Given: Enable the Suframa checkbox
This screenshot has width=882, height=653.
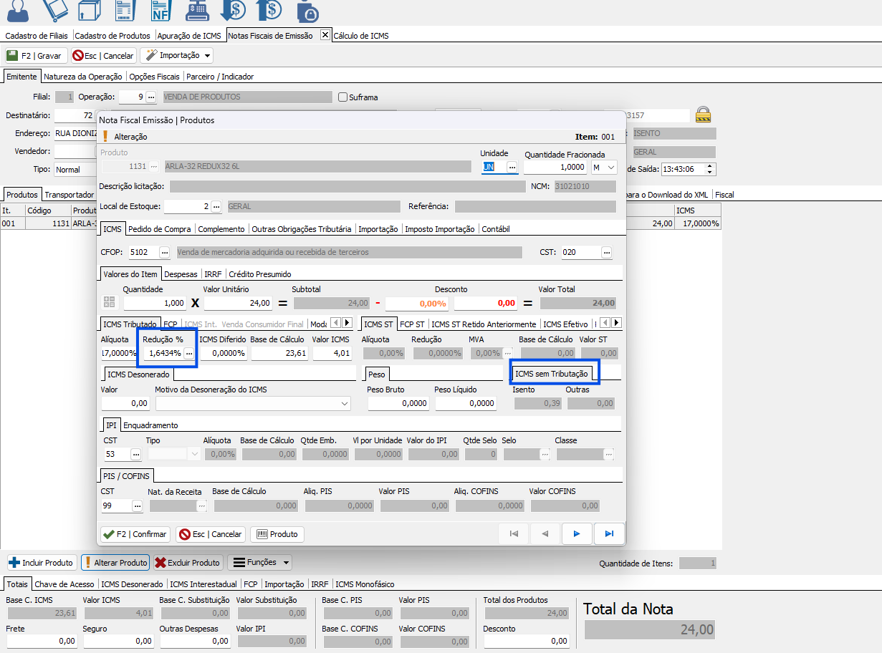Looking at the screenshot, I should [x=342, y=97].
